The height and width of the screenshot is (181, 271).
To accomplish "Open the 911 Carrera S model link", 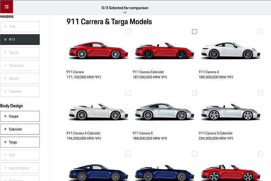I will point(142,133).
